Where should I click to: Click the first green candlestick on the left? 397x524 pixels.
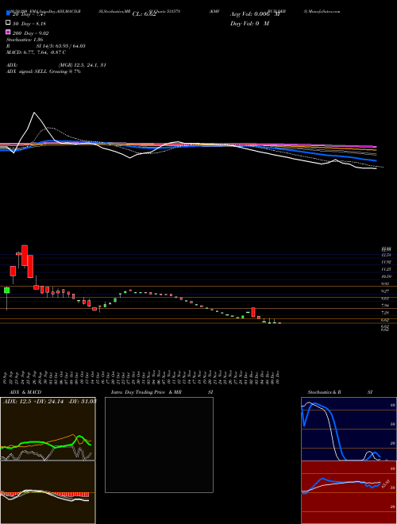6,290
